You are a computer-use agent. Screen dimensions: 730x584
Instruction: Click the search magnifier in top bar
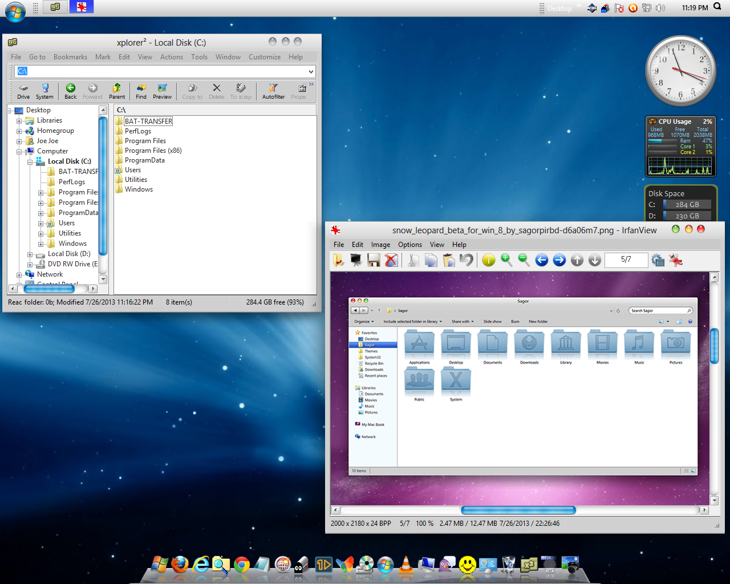[x=717, y=7]
